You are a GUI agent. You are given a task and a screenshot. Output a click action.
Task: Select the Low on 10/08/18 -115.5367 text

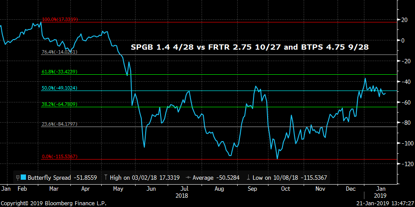[x=290, y=178]
